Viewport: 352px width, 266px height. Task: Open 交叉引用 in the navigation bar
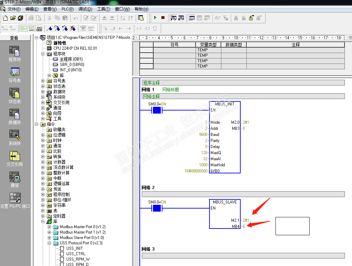(x=15, y=159)
